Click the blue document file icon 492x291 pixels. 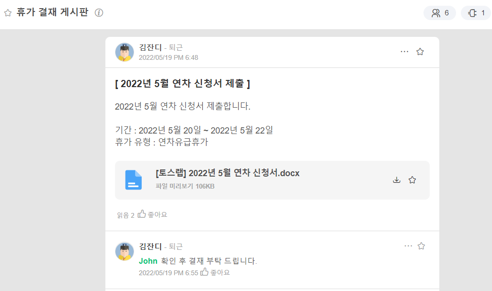pos(133,180)
